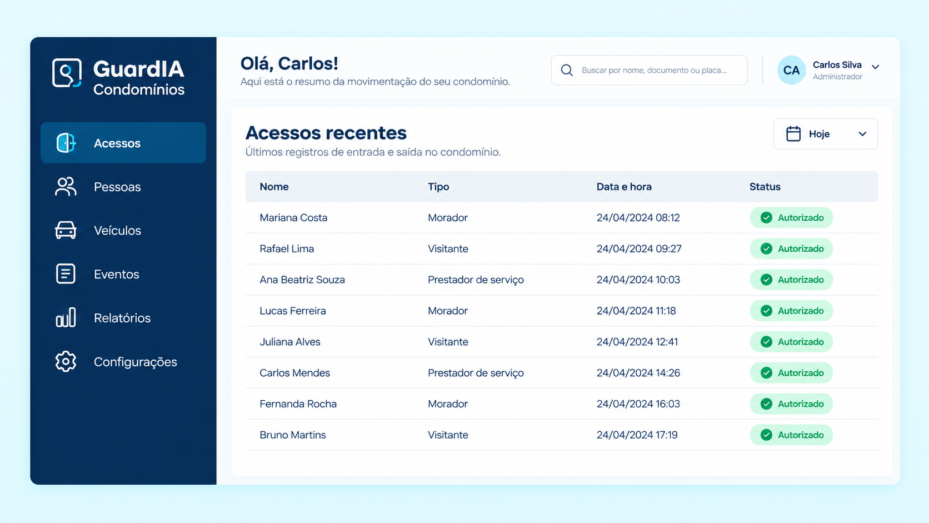Click Ana Beatriz Souza's green check icon
The height and width of the screenshot is (523, 929).
pyautogui.click(x=766, y=280)
